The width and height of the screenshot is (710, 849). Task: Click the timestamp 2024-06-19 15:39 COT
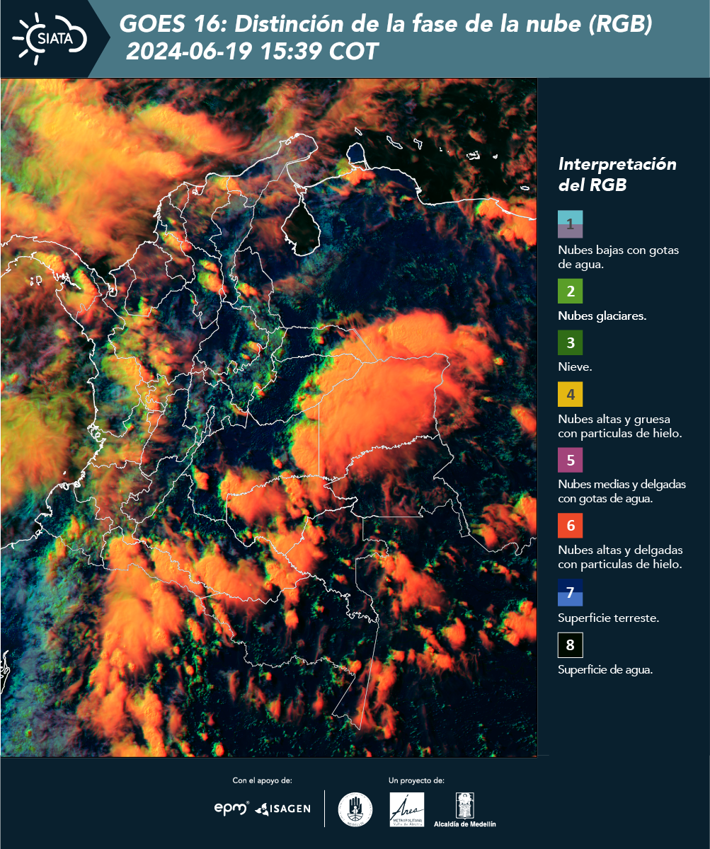click(252, 52)
